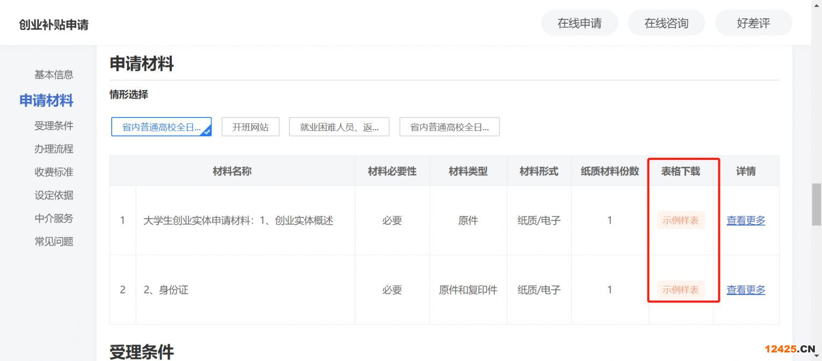822x361 pixels.
Task: Go to 常见问题 sidebar item
Action: click(54, 241)
